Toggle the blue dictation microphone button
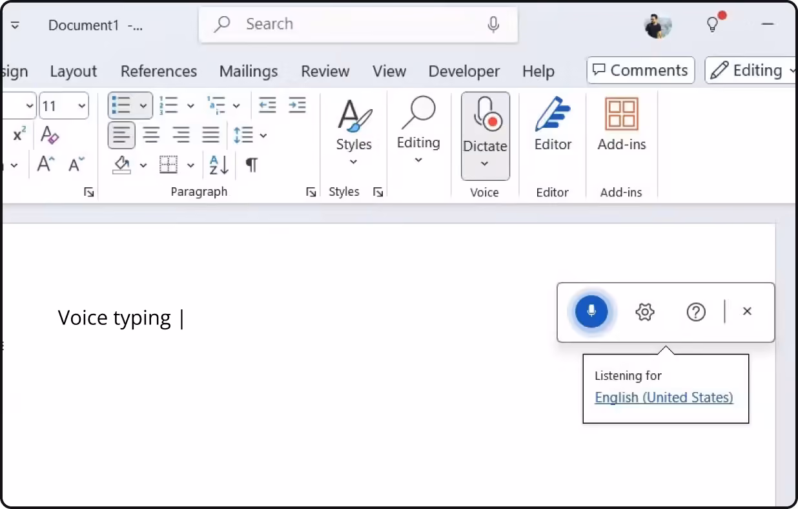798x509 pixels. click(591, 312)
